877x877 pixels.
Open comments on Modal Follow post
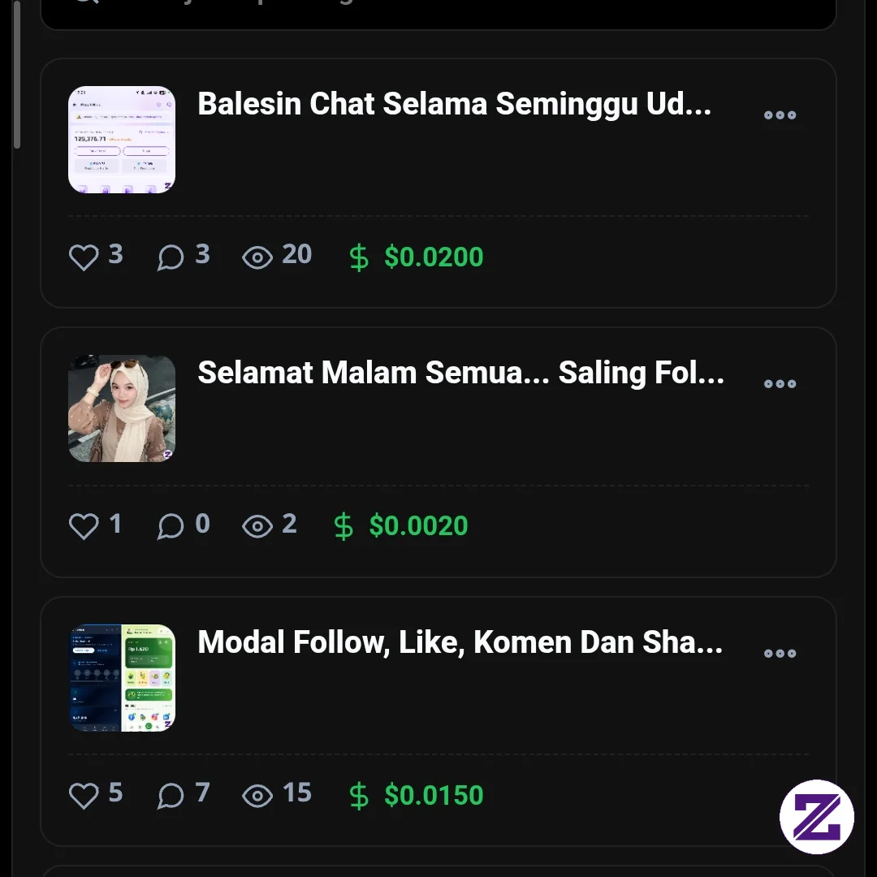[x=171, y=795]
